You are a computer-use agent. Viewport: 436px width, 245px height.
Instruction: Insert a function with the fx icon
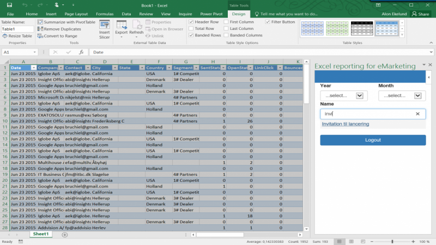[81, 52]
